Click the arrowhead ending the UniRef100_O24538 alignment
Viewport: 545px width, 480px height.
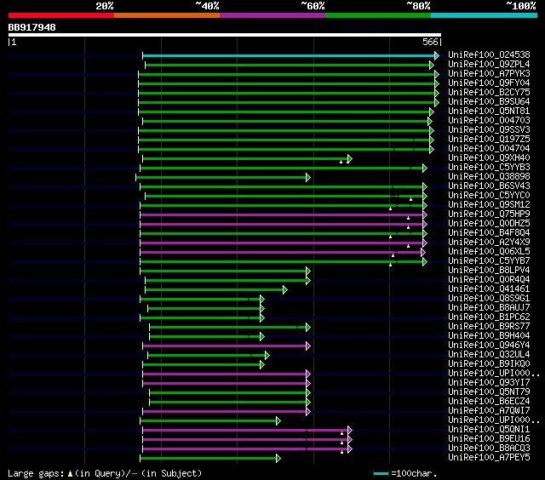(x=437, y=55)
